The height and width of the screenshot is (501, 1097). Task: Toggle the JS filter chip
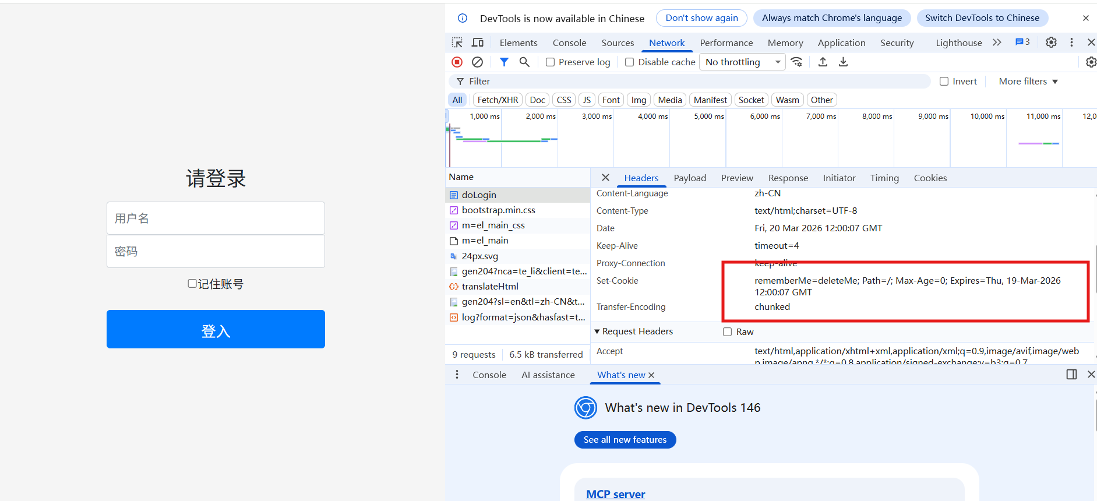pos(587,100)
